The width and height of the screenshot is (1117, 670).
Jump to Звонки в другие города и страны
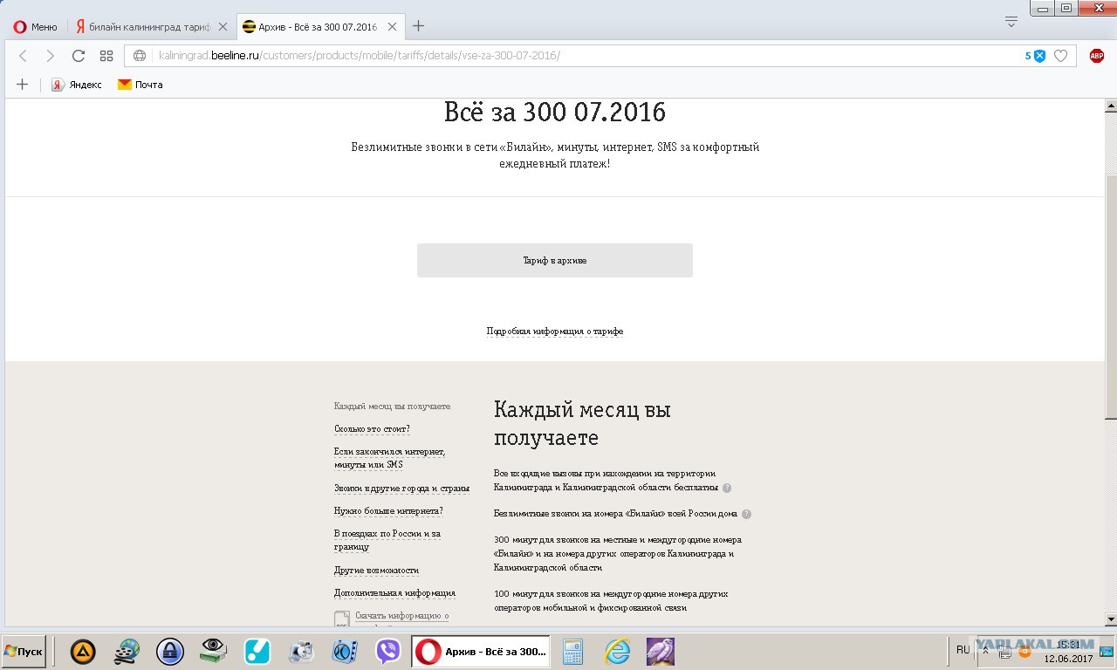tap(401, 489)
